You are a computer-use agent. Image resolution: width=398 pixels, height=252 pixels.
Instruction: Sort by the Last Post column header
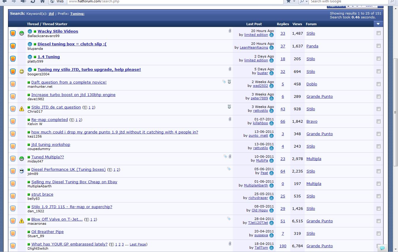pos(254,24)
